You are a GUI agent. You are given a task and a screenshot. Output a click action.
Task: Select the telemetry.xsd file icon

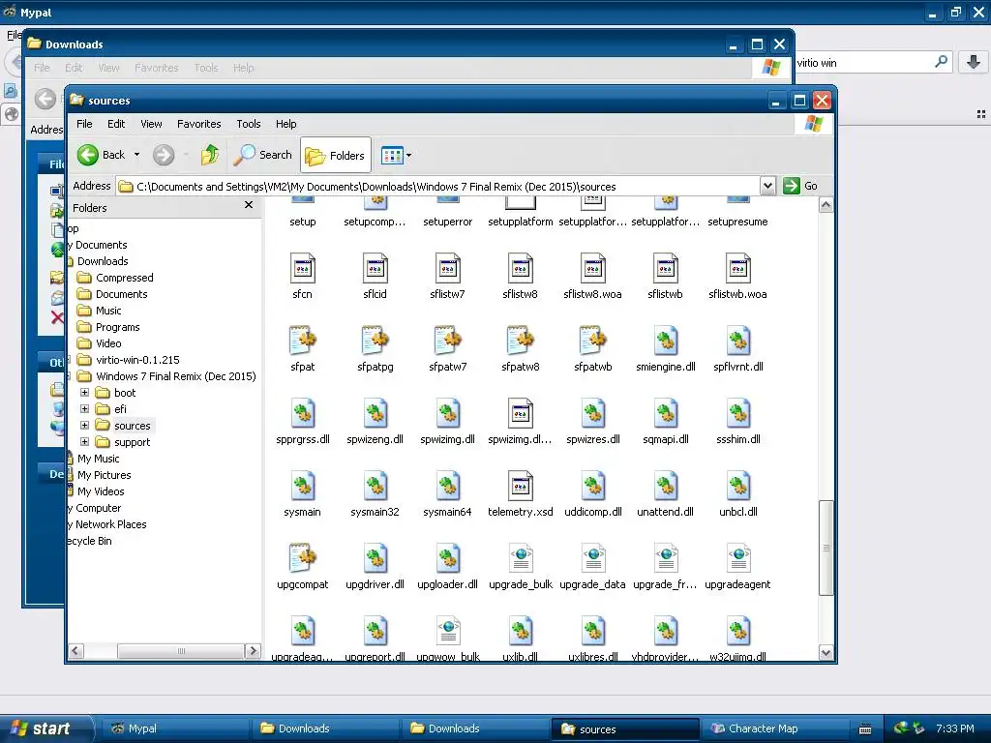tap(520, 486)
